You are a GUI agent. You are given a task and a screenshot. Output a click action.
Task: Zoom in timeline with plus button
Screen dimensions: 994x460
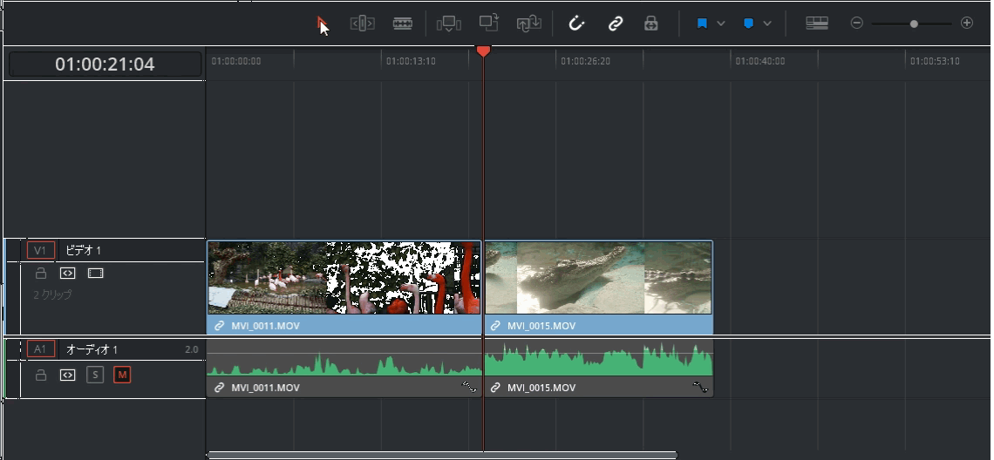(x=967, y=24)
